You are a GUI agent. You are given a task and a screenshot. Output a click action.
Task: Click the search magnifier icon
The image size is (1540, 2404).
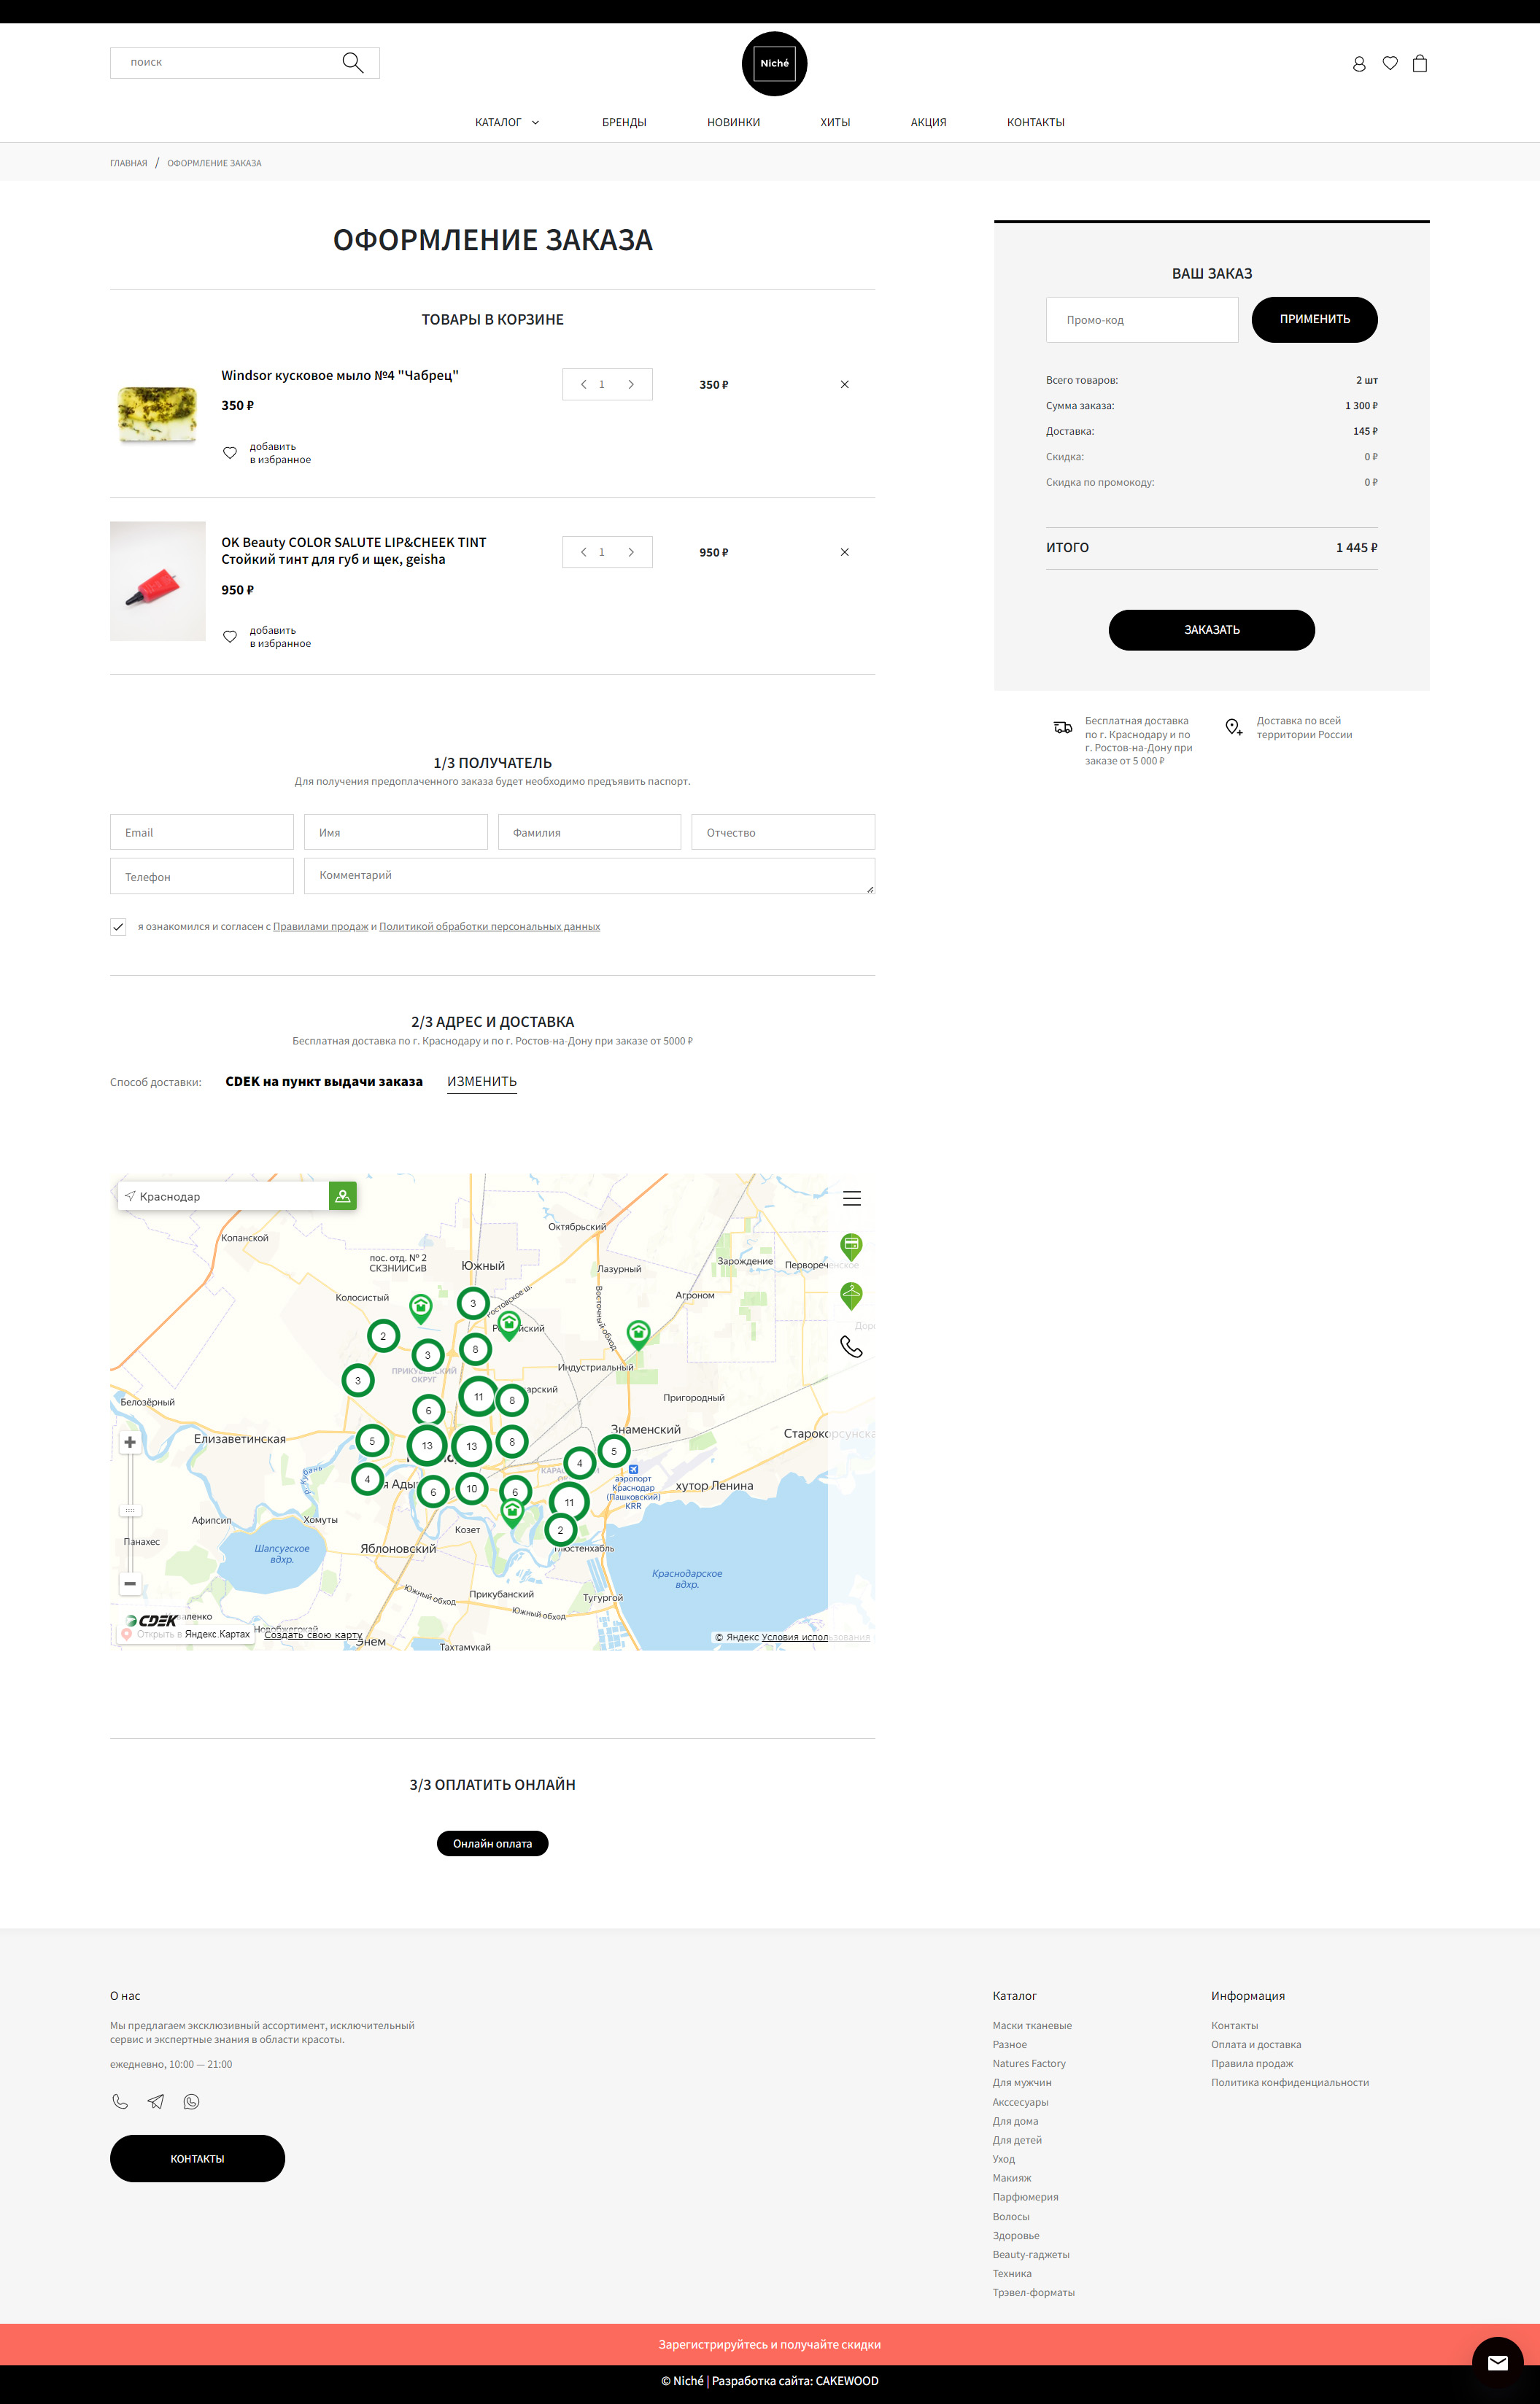click(352, 63)
